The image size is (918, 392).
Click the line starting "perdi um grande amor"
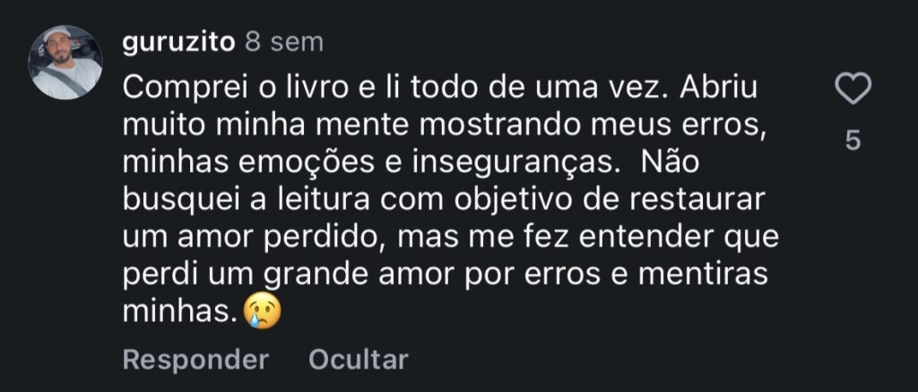[444, 276]
